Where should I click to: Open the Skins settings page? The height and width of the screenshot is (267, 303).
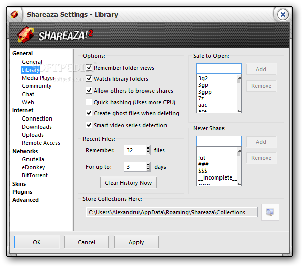click(x=19, y=184)
